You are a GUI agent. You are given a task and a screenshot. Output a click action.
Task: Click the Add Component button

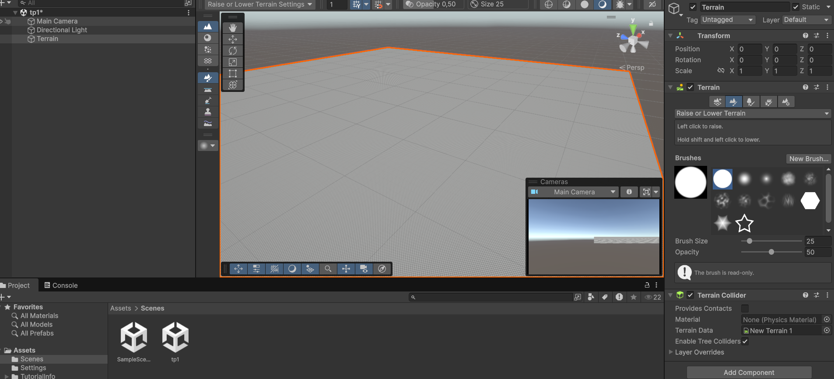pos(749,372)
